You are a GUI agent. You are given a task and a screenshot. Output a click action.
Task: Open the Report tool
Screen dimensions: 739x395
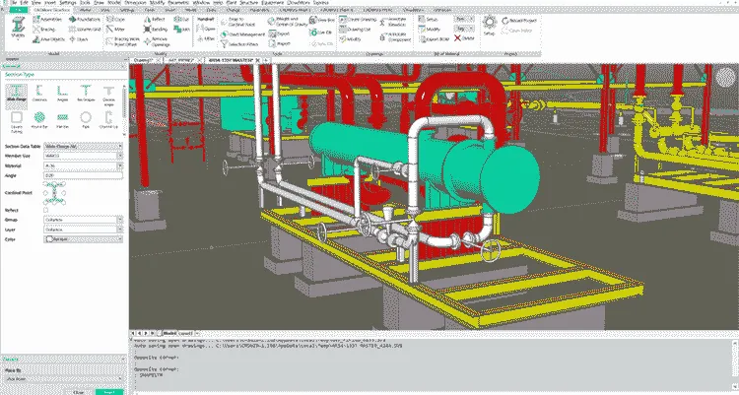[280, 44]
